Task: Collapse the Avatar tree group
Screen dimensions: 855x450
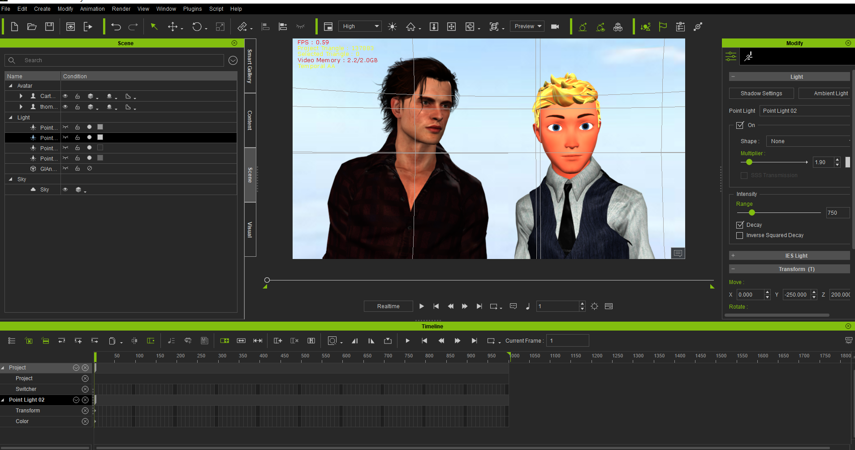Action: (x=11, y=86)
